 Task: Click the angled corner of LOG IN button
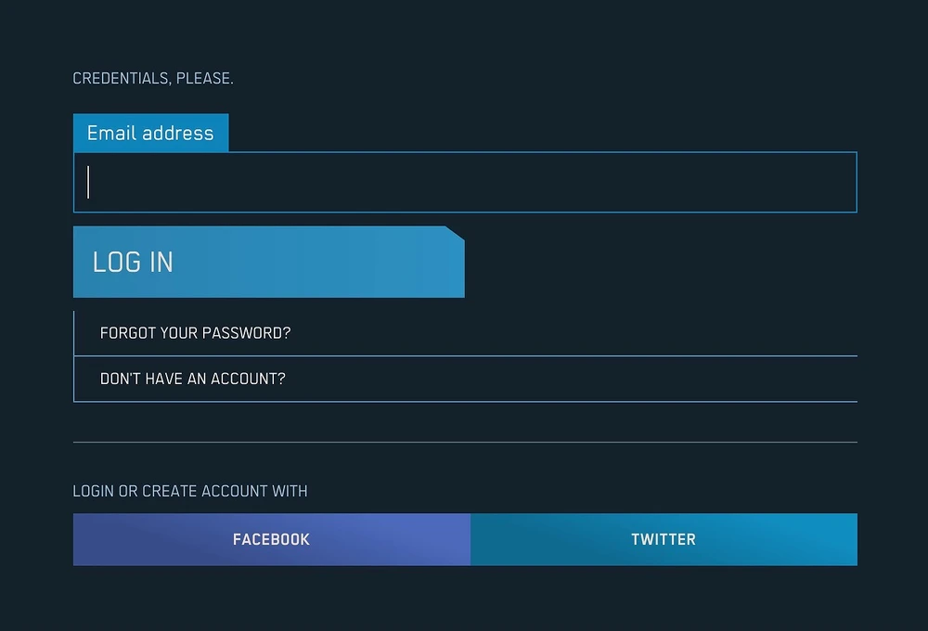pyautogui.click(x=454, y=234)
